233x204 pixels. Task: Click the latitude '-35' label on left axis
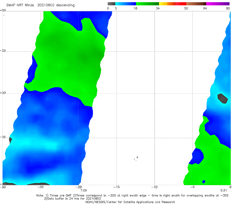pyautogui.click(x=3, y=137)
